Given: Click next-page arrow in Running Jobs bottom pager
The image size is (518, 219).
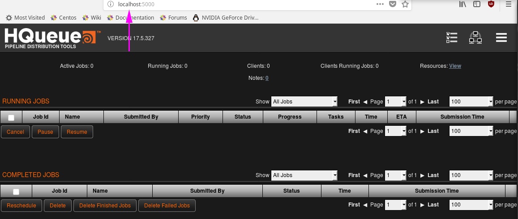Looking at the screenshot, I should (x=423, y=132).
